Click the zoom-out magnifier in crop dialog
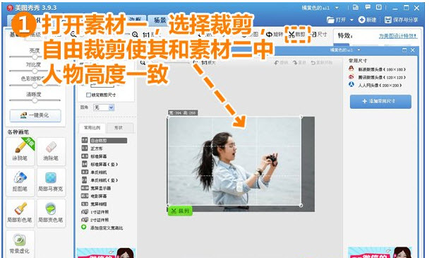 click(x=143, y=63)
